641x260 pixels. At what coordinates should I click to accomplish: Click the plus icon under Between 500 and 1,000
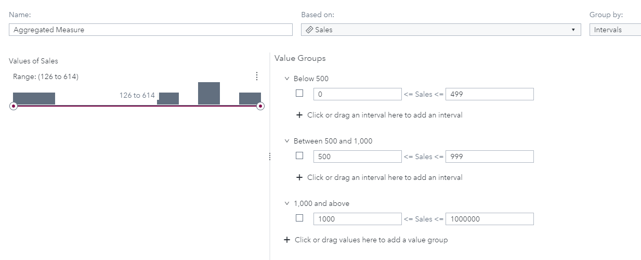tap(299, 177)
